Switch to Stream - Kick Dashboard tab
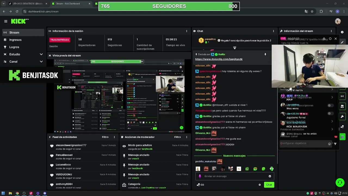This screenshot has width=348, height=196. (x=71, y=4)
